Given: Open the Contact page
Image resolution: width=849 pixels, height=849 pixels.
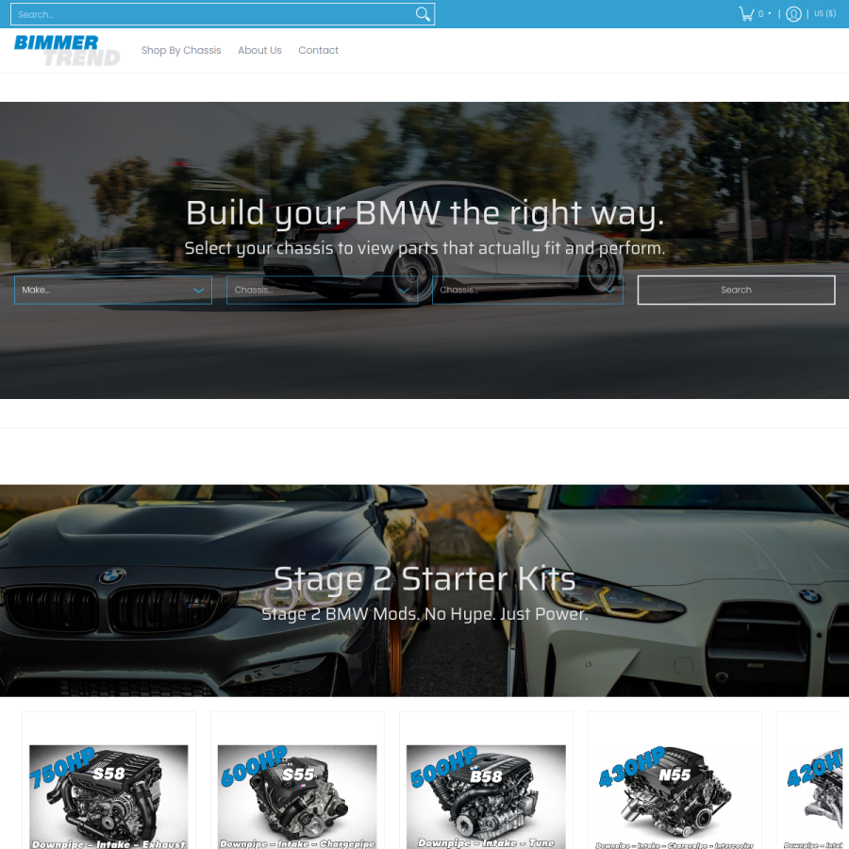Looking at the screenshot, I should click(x=319, y=50).
